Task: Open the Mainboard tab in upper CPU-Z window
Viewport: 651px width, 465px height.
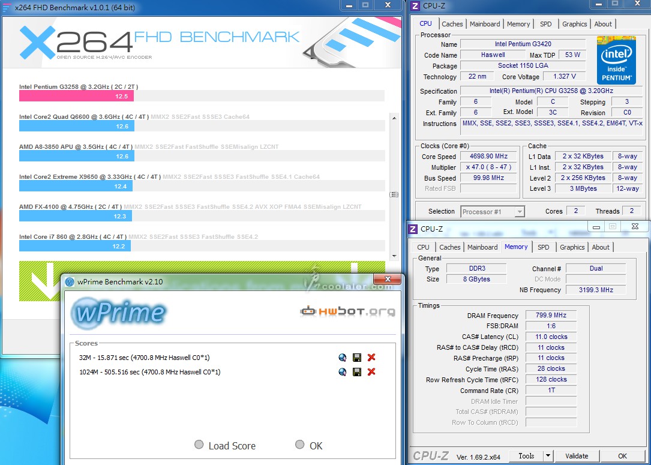Action: tap(485, 24)
